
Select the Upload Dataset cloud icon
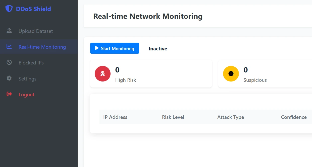coord(9,31)
